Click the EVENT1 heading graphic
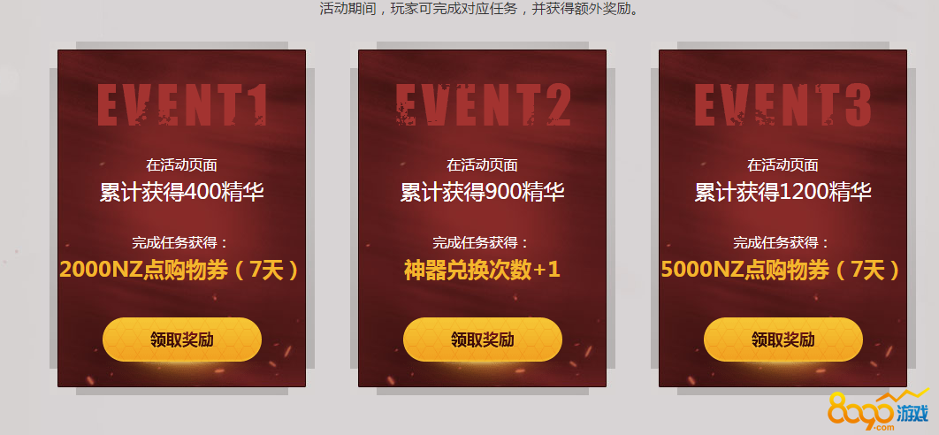The image size is (939, 435). pos(182,105)
